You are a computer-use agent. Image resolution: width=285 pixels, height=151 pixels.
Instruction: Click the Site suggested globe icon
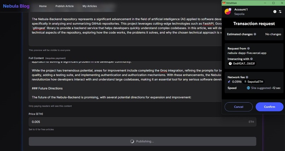click(x=248, y=88)
